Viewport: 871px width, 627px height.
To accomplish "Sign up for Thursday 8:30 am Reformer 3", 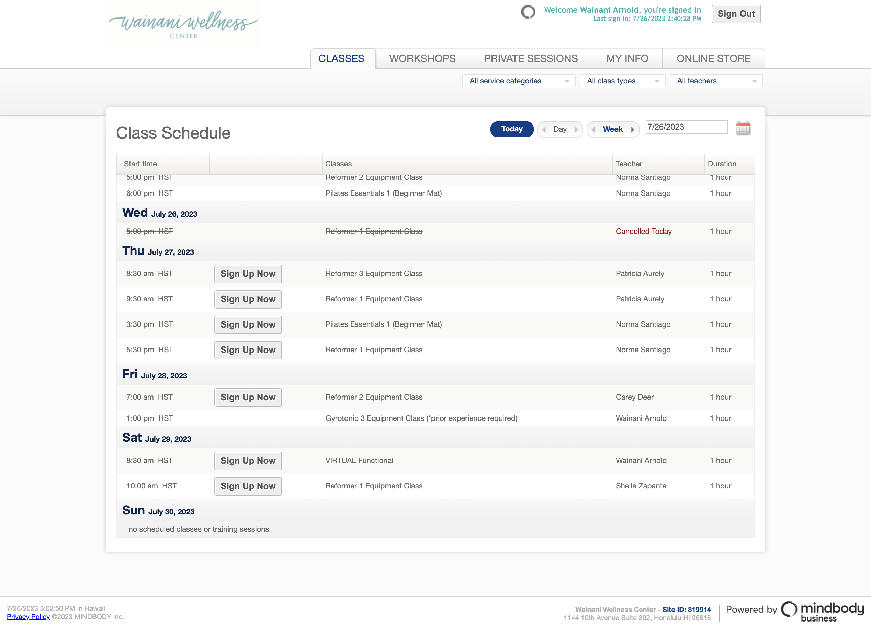I will tap(248, 274).
